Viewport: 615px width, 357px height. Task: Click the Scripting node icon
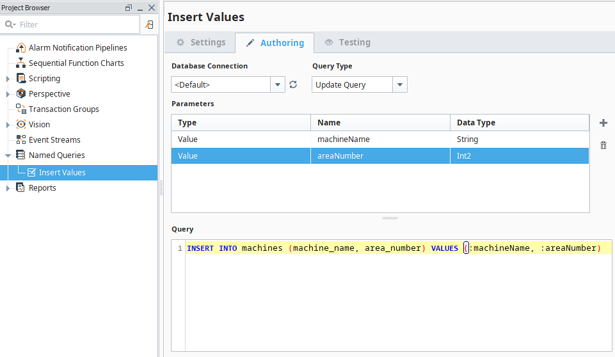(20, 78)
